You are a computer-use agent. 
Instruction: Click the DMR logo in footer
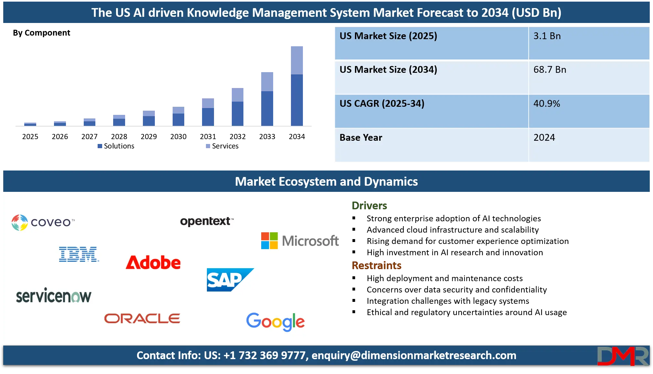[623, 356]
